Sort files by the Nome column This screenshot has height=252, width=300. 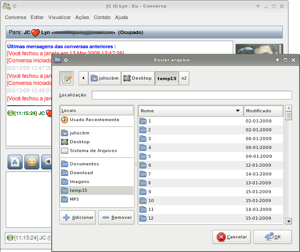click(x=191, y=111)
